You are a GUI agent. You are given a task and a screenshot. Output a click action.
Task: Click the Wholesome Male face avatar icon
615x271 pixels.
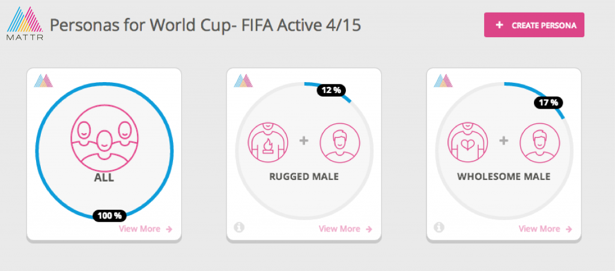(539, 143)
